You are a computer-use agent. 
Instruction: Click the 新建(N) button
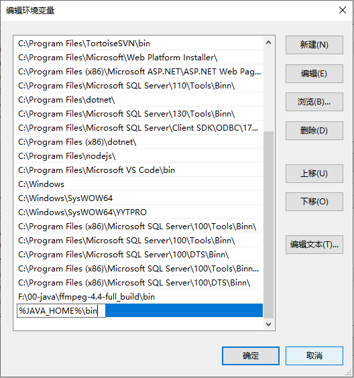(314, 45)
